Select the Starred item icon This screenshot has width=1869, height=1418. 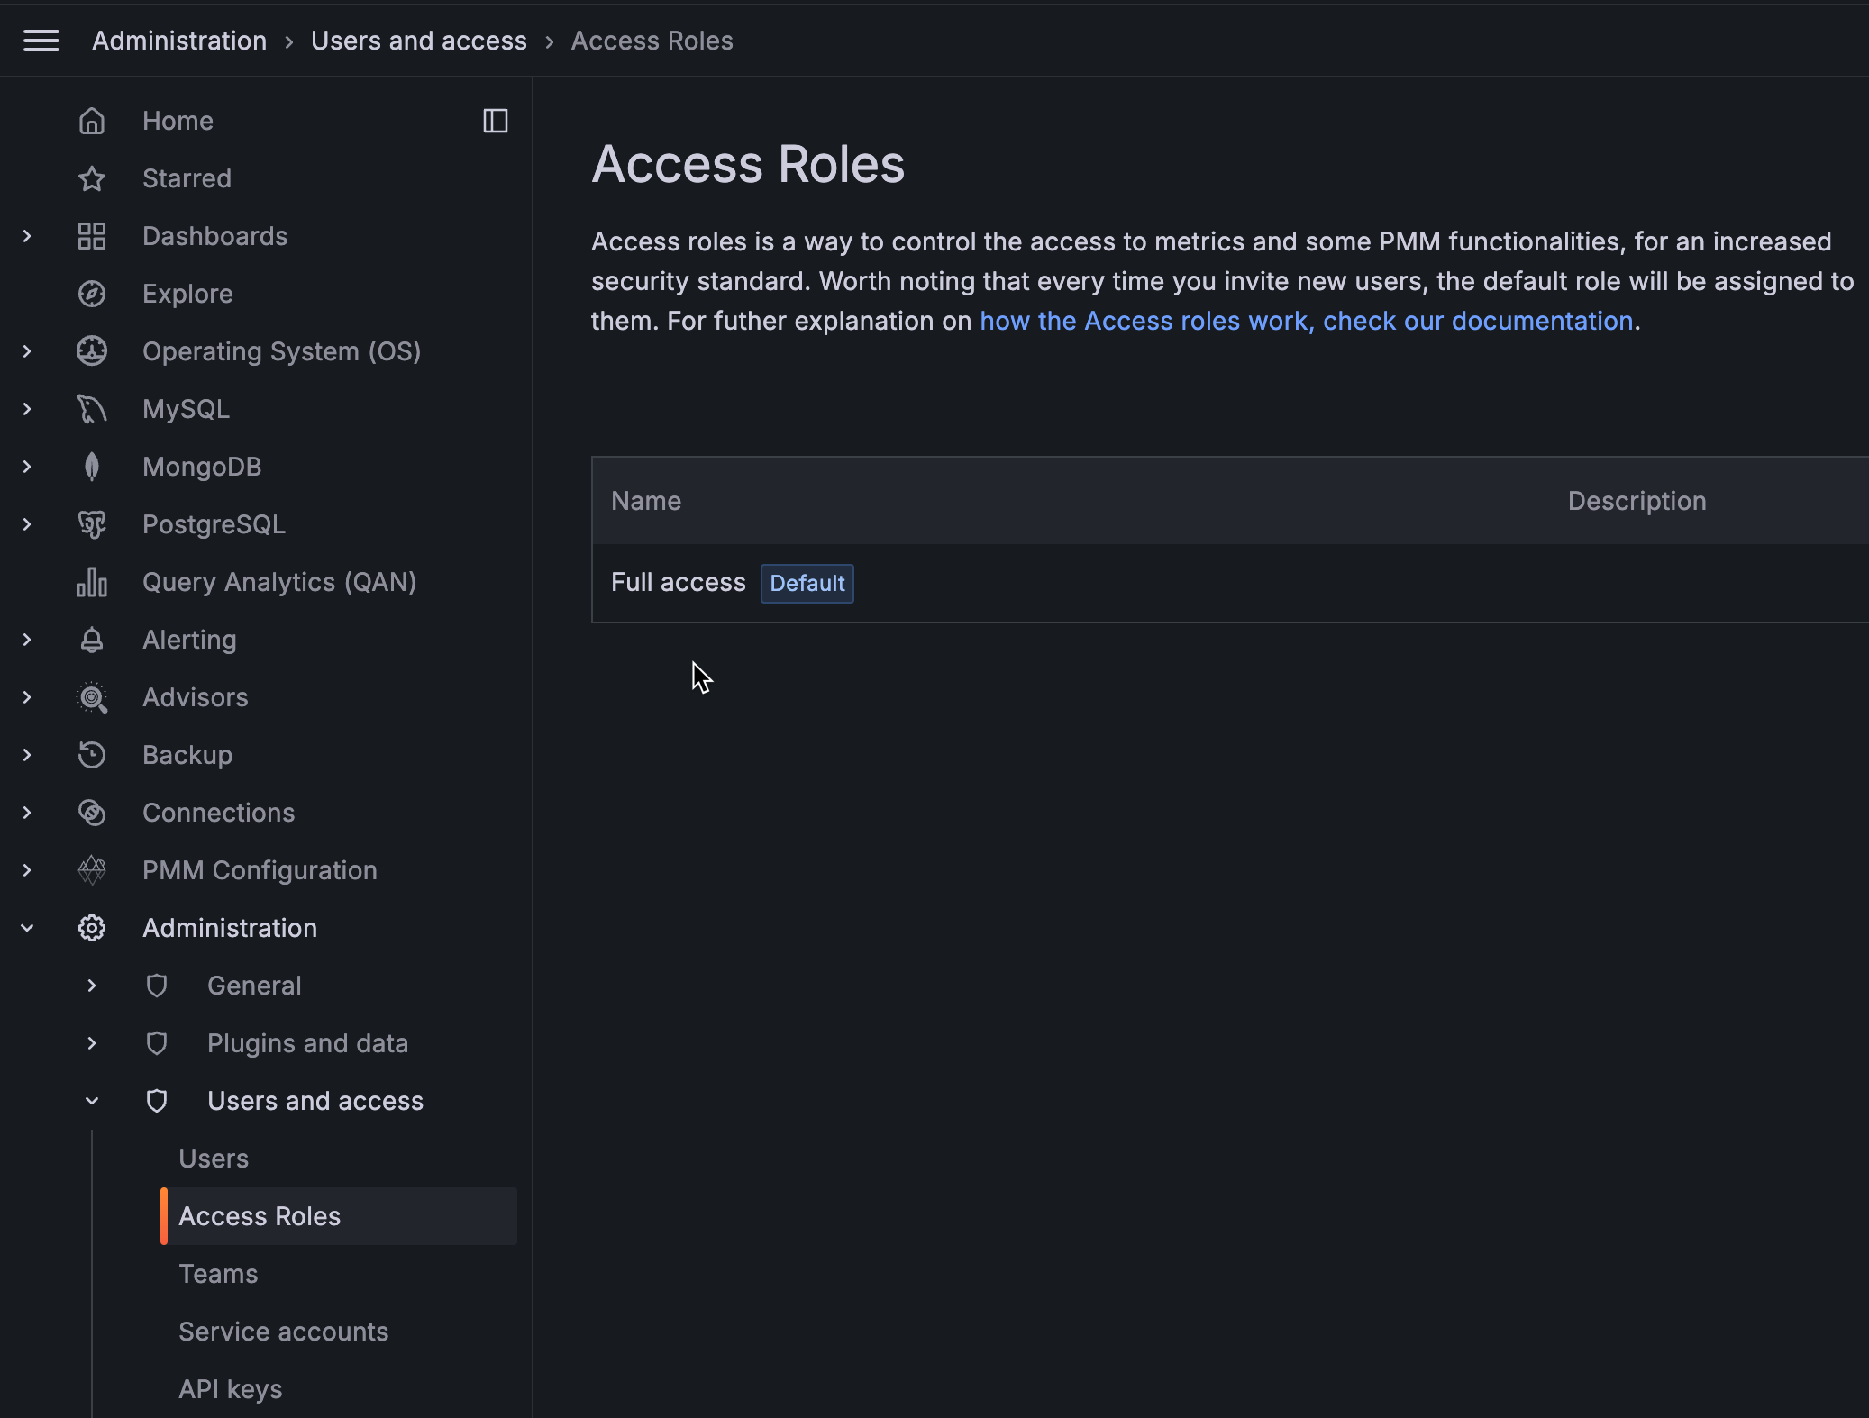pyautogui.click(x=93, y=178)
